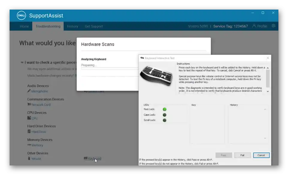Viewport: 288px width, 175px height.
Task: Select the Mouse device icon
Action: pos(29,158)
